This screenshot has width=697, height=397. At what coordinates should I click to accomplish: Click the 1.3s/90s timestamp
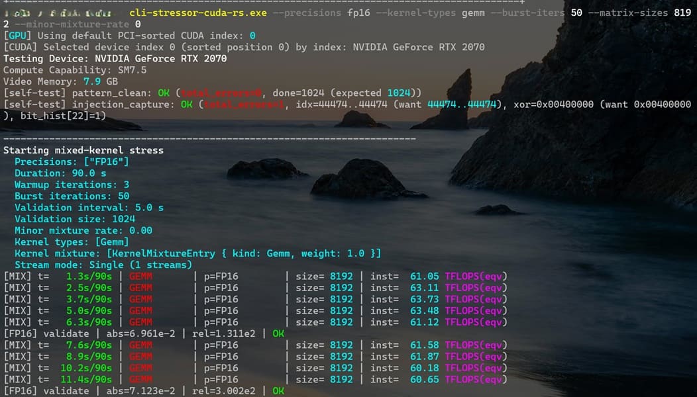(x=89, y=277)
